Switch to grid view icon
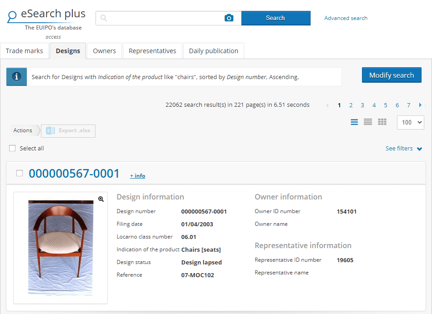The height and width of the screenshot is (314, 432). 382,122
